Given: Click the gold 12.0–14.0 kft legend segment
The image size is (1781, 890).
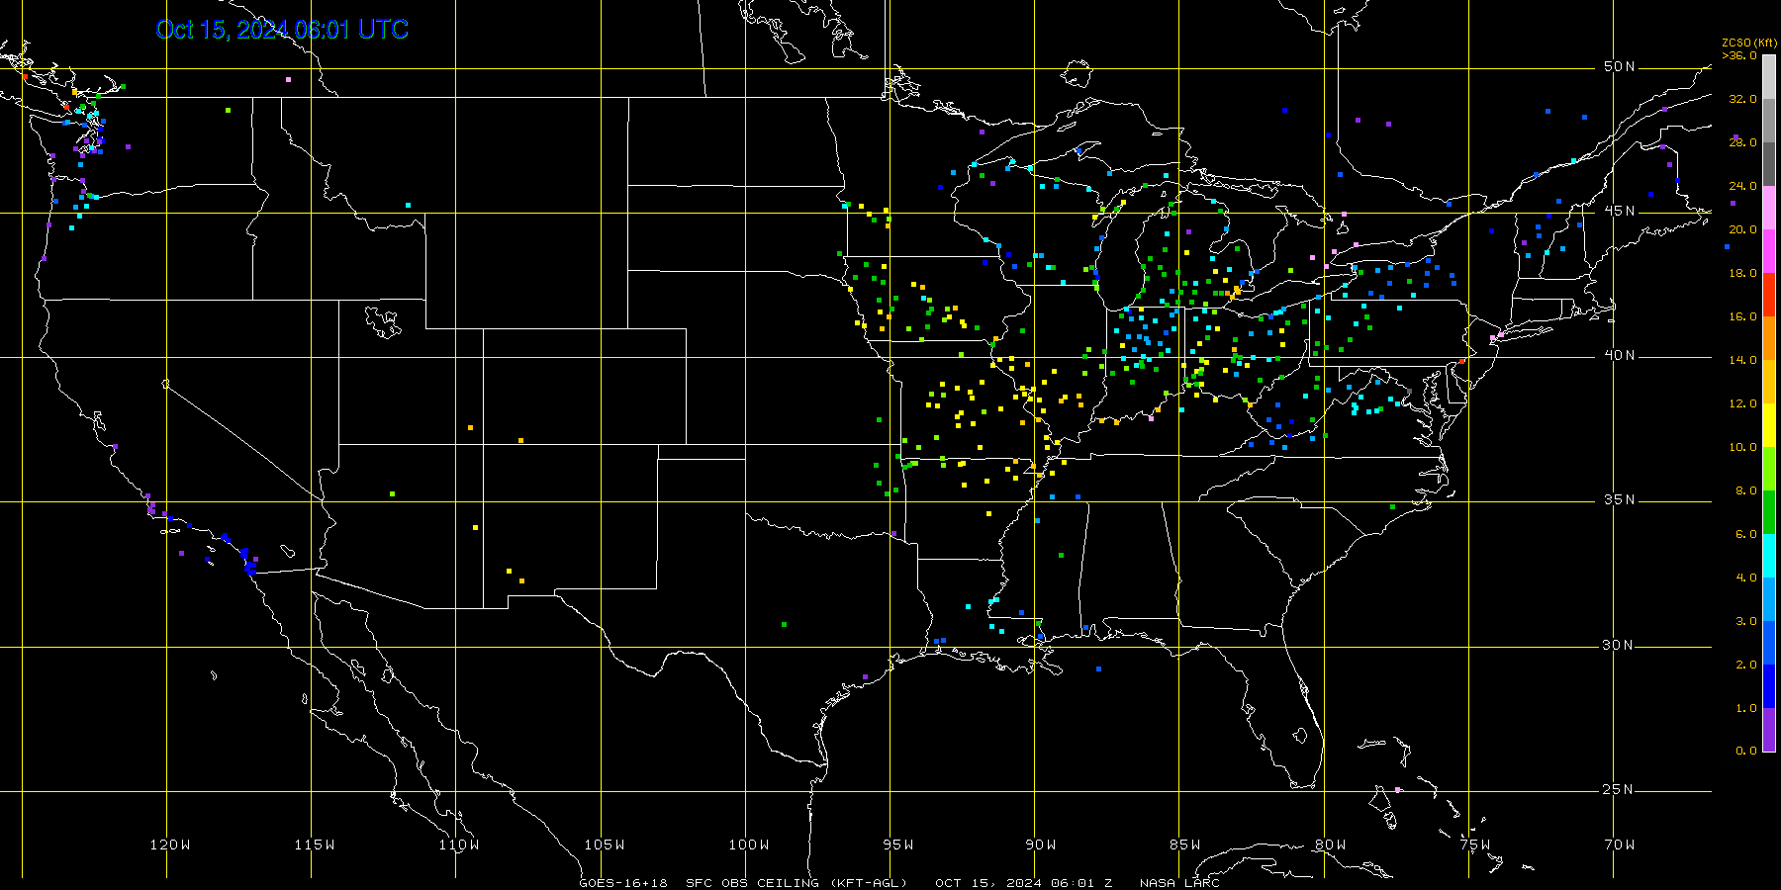Looking at the screenshot, I should click(1769, 382).
